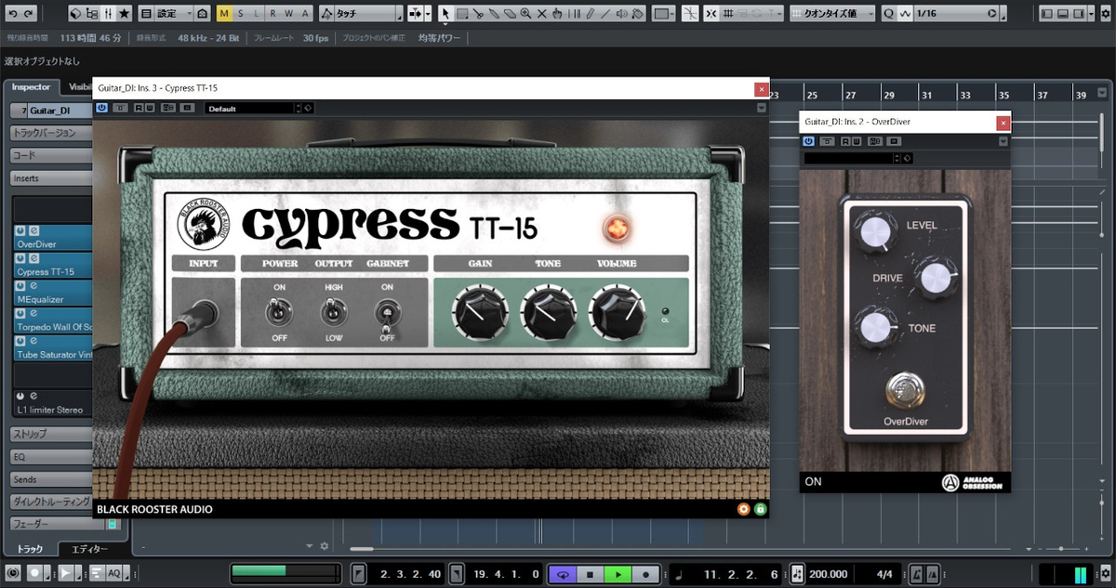Expand the EQ inspector section
Screen dimensions: 1116x588
(51, 456)
